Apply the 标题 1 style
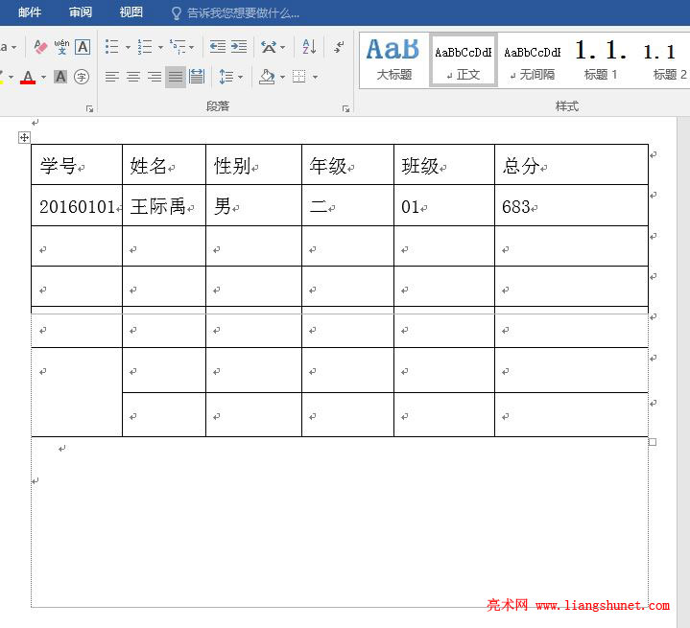Screen dimensions: 690x628 [x=601, y=60]
